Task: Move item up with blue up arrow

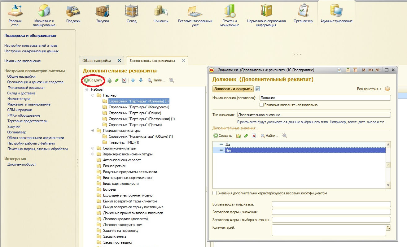Action: coord(133,80)
